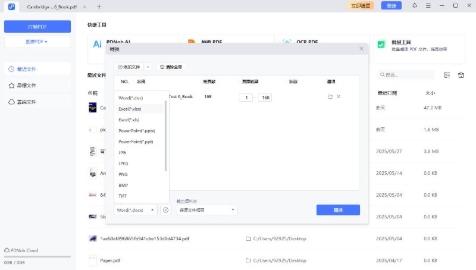The width and height of the screenshot is (476, 270).
Task: Open the hamburger menu in title bar
Action: [x=428, y=5]
